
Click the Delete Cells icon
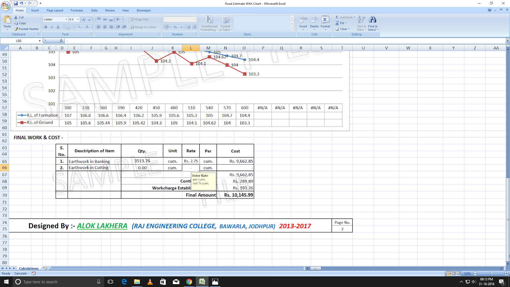[x=314, y=20]
